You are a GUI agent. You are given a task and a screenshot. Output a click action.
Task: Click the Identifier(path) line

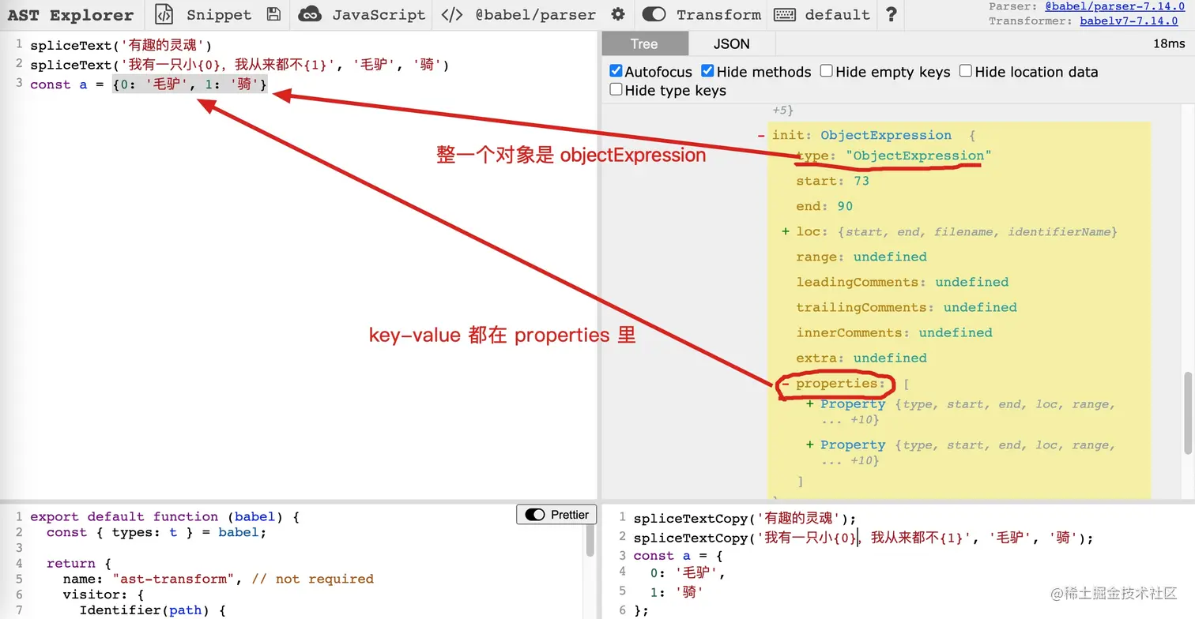tap(153, 610)
